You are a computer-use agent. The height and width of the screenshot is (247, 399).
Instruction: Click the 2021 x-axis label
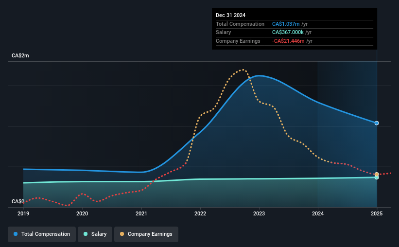(141, 213)
